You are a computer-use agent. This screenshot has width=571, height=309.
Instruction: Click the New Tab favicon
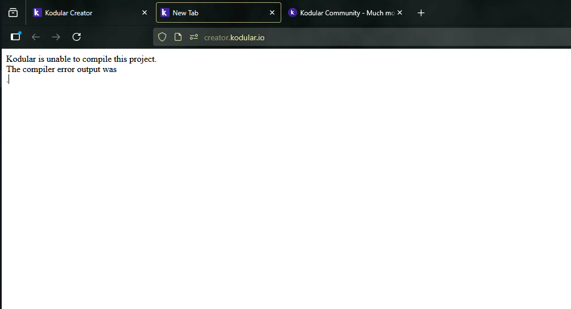pyautogui.click(x=165, y=12)
